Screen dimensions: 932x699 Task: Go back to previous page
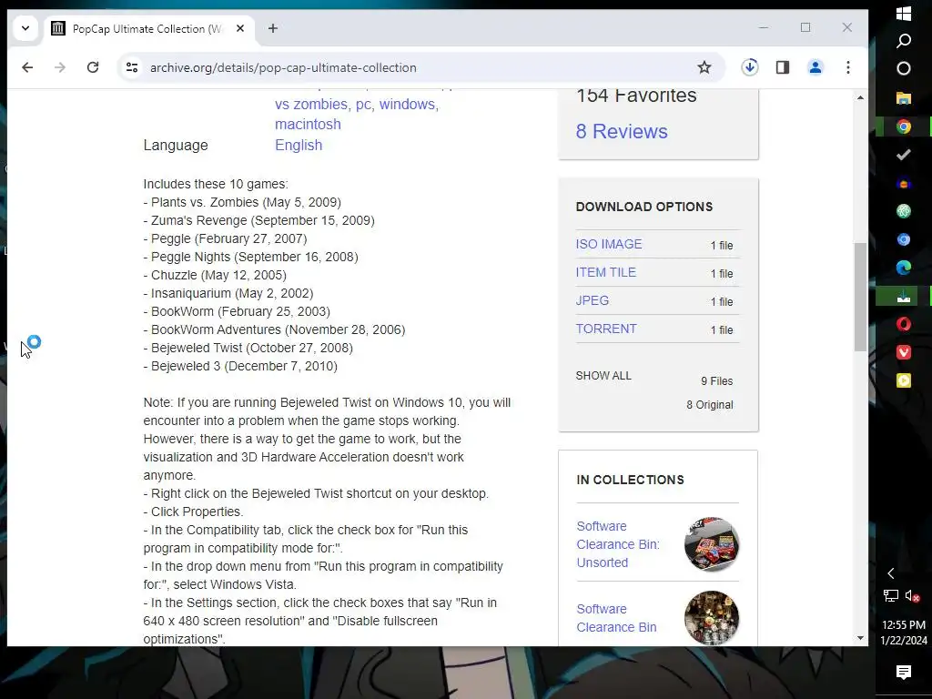click(x=27, y=67)
